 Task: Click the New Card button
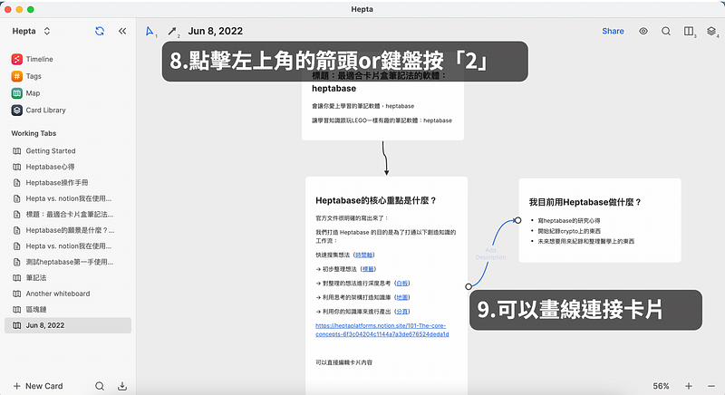38,386
